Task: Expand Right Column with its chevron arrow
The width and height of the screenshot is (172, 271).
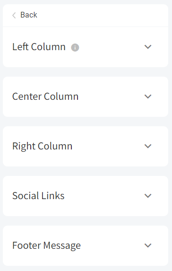Action: coord(148,146)
